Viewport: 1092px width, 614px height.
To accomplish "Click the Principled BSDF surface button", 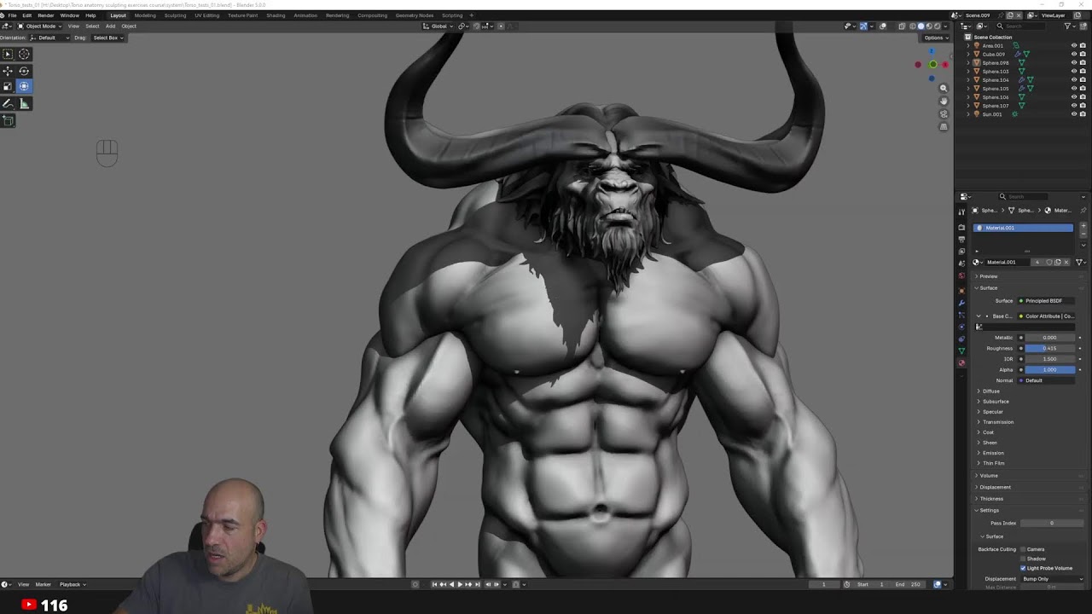I will click(x=1048, y=300).
